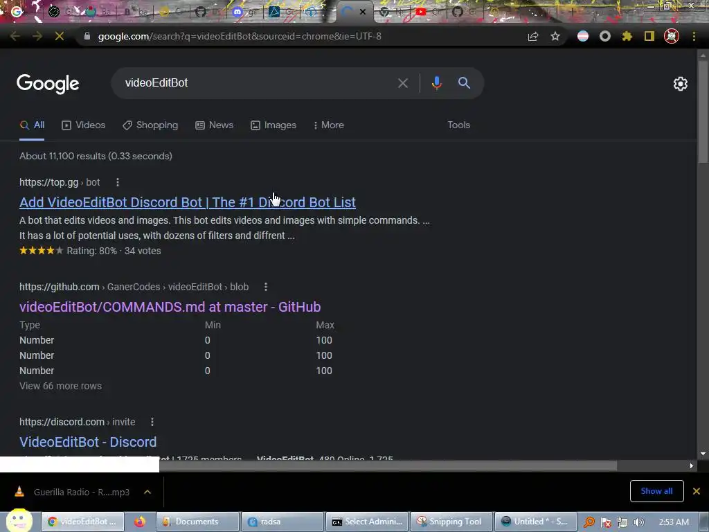Image resolution: width=709 pixels, height=532 pixels.
Task: Open Untitled window from taskbar
Action: pyautogui.click(x=537, y=522)
